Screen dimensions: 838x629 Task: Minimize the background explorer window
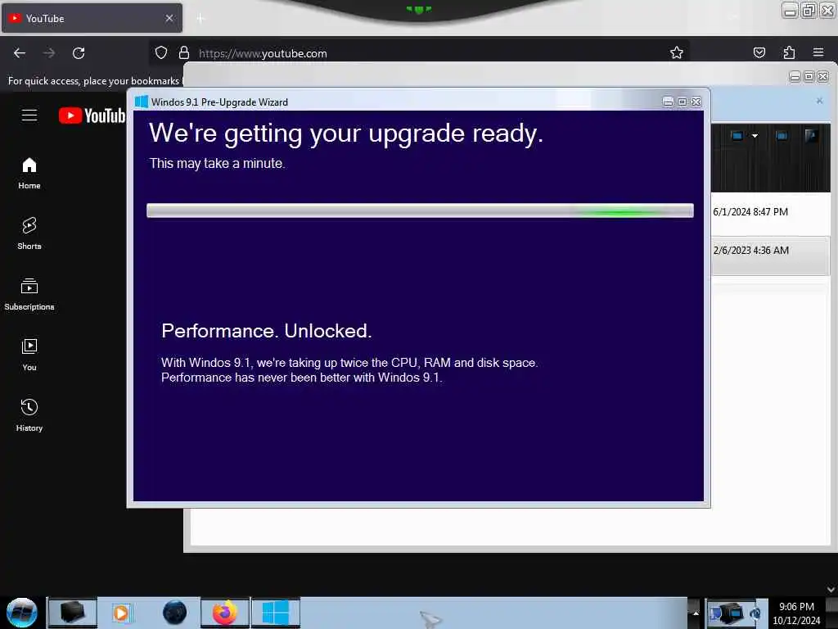pos(795,76)
